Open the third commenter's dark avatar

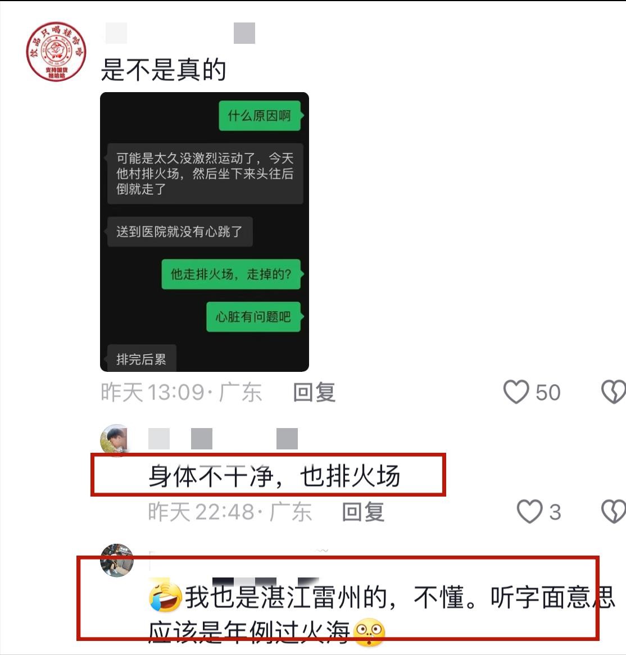tap(116, 560)
